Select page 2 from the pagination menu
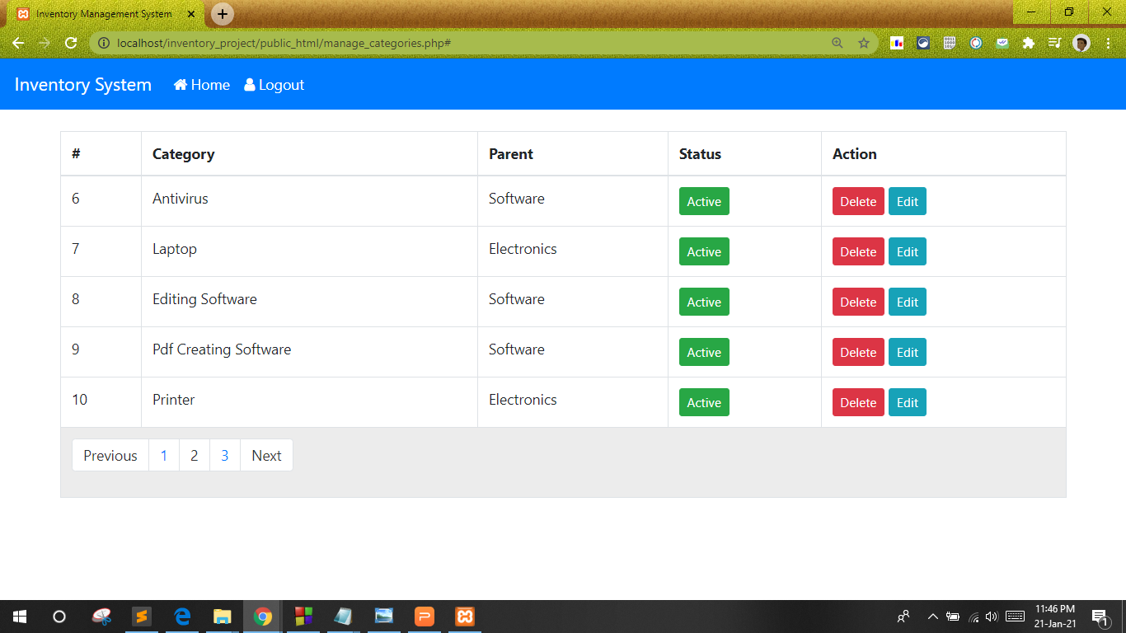 tap(194, 455)
